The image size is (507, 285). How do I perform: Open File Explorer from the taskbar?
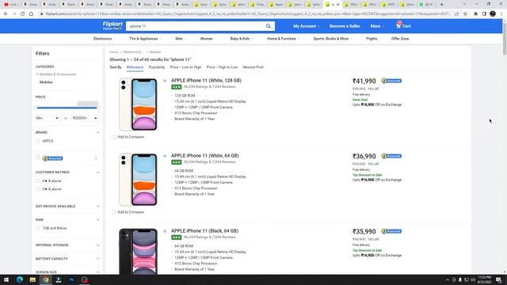[x=32, y=279]
